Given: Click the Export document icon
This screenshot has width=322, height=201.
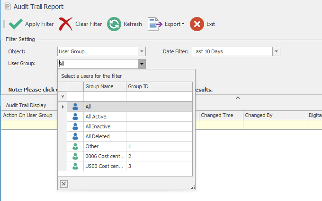Looking at the screenshot, I should tap(154, 24).
